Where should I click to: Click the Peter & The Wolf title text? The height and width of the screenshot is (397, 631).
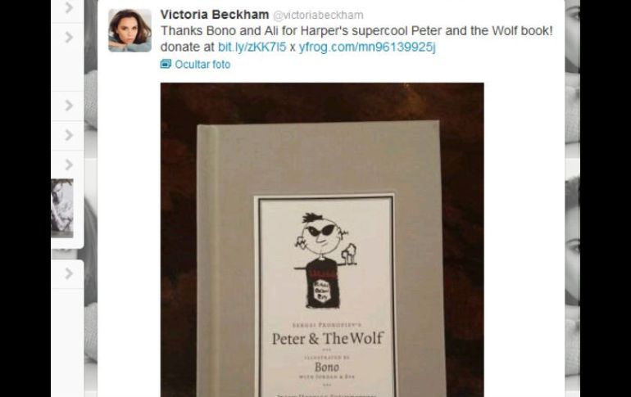pos(328,338)
